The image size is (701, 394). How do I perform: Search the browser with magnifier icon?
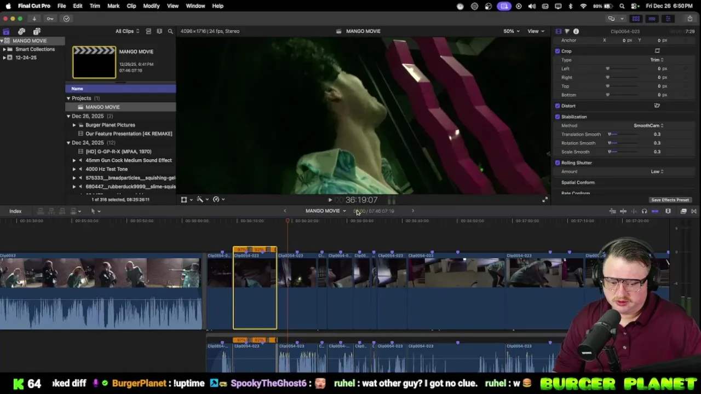tap(170, 31)
